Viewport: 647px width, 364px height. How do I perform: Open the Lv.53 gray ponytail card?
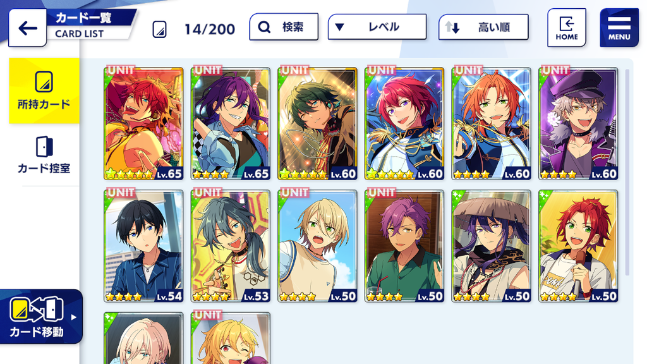pyautogui.click(x=230, y=246)
